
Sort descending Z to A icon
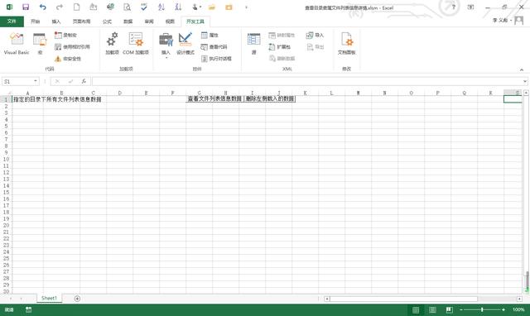[178, 7]
